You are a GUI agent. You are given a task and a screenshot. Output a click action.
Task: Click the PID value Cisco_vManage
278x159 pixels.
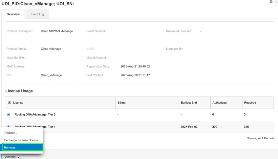tap(52, 75)
